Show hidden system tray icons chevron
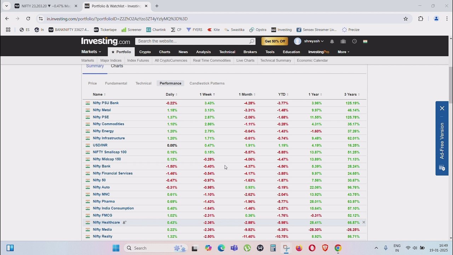This screenshot has width=453, height=255. (x=376, y=248)
